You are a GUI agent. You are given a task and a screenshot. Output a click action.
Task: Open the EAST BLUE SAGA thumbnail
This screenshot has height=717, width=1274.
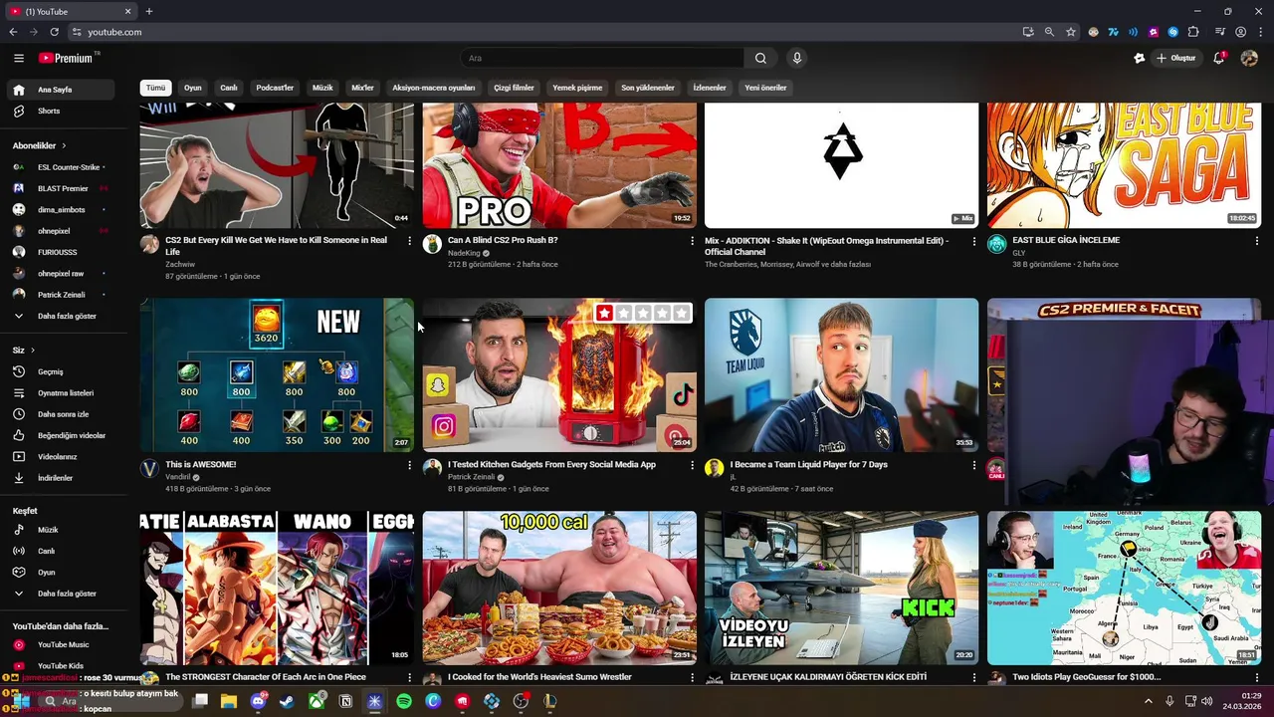tap(1124, 165)
